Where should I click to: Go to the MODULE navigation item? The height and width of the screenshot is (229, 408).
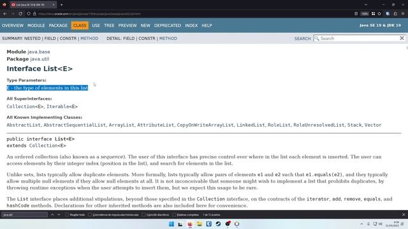coord(36,25)
